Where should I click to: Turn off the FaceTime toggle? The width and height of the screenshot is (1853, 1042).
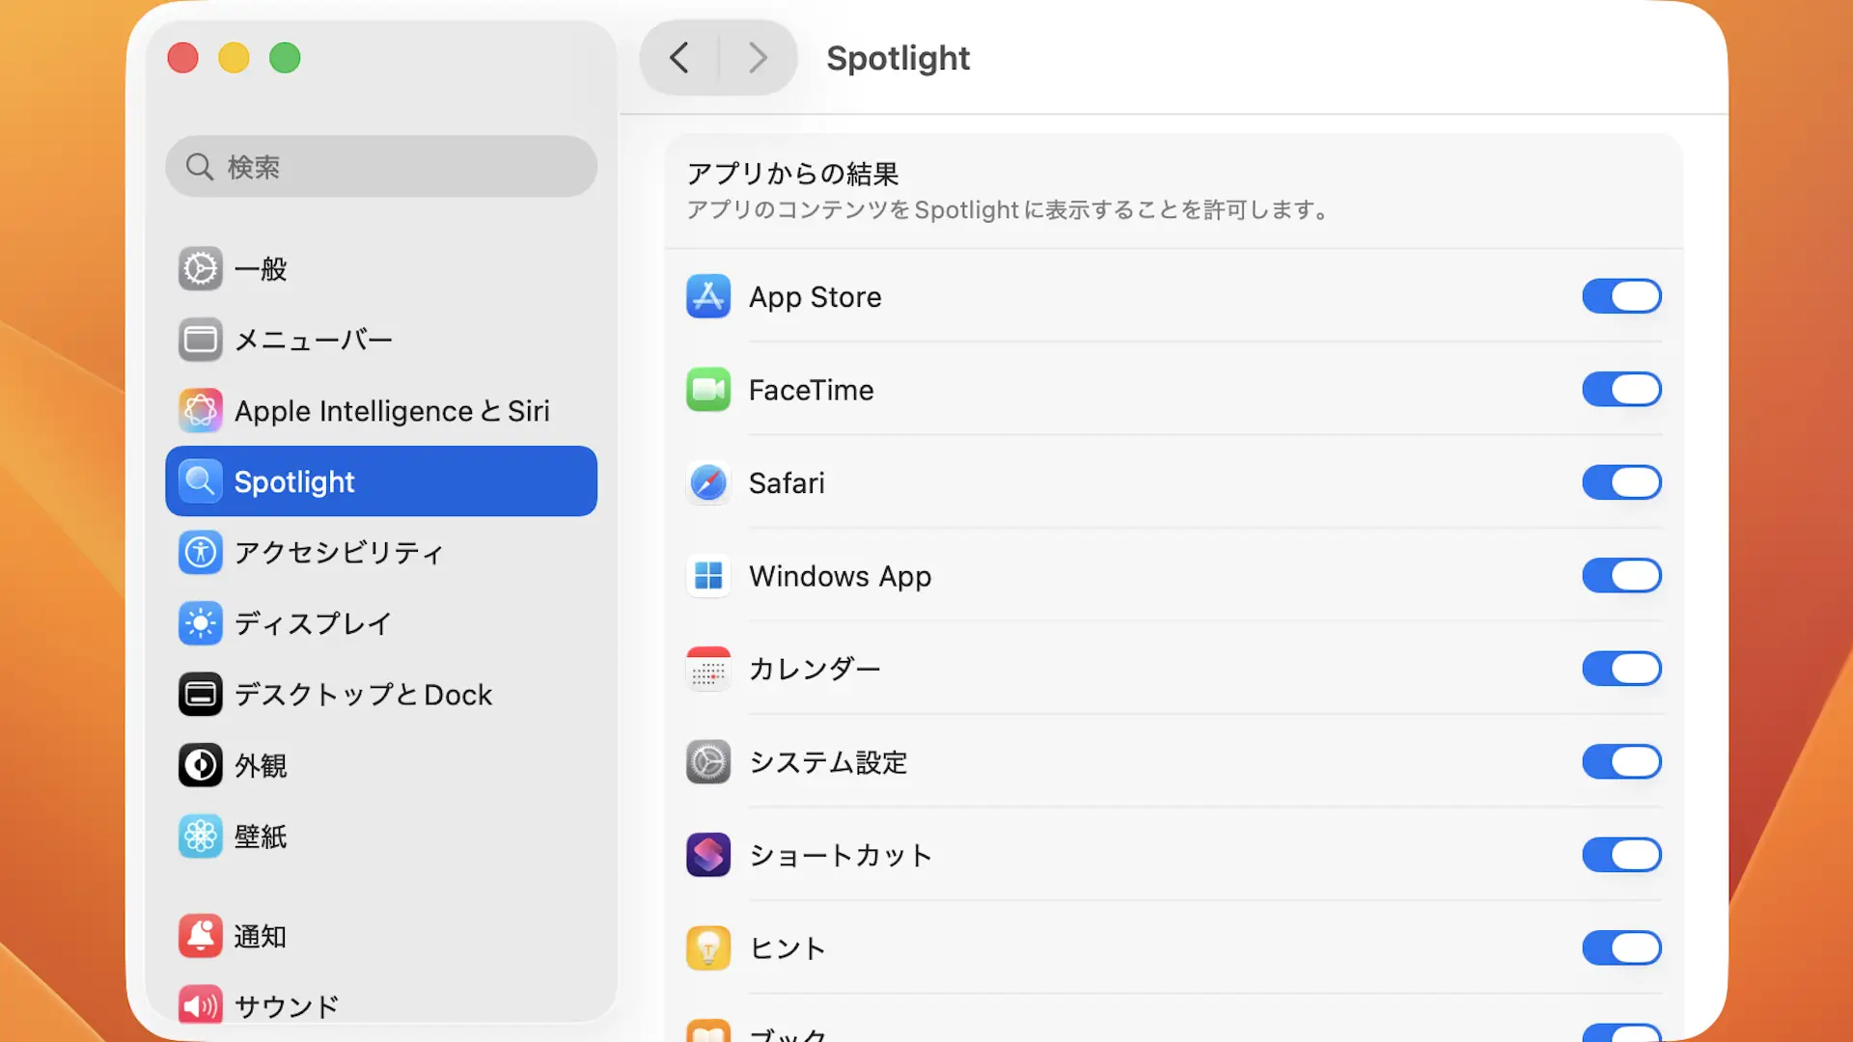(1620, 390)
